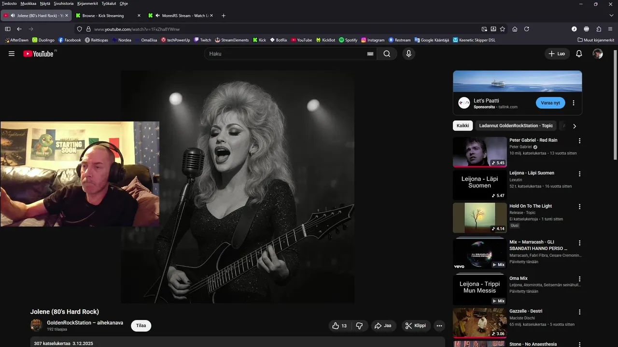Toggle the browser sidebar icon
The width and height of the screenshot is (618, 347).
click(8, 29)
